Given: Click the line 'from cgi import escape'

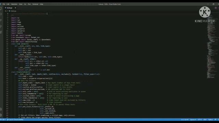Looking at the screenshot, I should coord(21,35).
